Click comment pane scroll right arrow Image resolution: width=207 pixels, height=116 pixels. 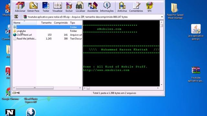[158, 88]
